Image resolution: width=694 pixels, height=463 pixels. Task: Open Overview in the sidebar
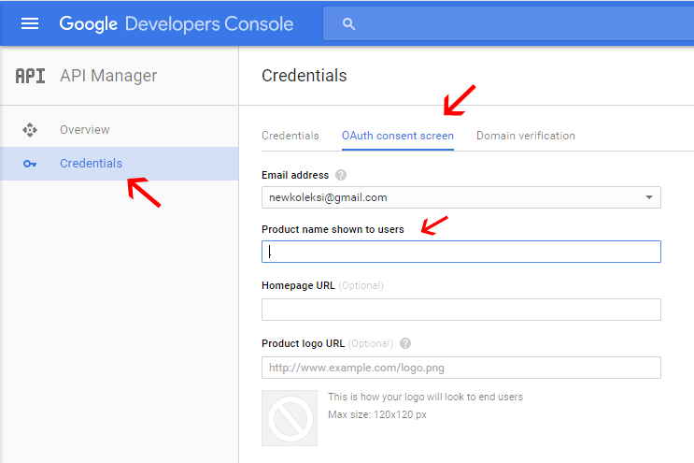(x=119, y=130)
